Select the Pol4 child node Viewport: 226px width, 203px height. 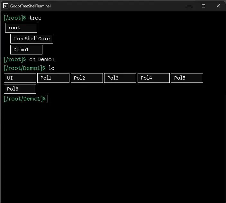pyautogui.click(x=154, y=78)
